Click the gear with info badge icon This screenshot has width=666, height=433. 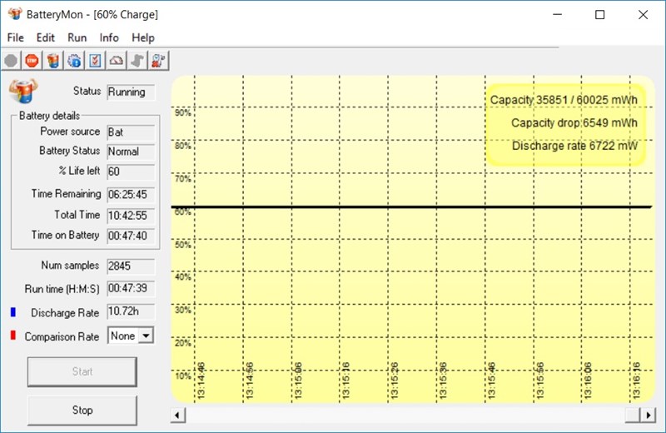tap(74, 60)
